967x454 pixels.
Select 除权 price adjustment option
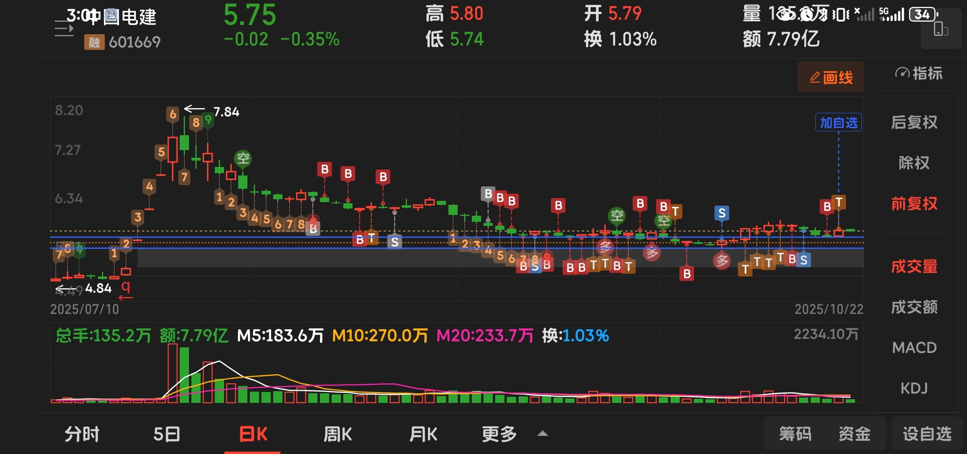pos(914,163)
